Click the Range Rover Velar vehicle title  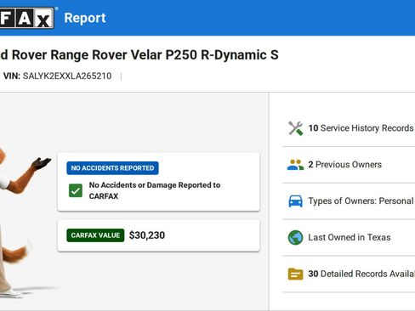(139, 55)
